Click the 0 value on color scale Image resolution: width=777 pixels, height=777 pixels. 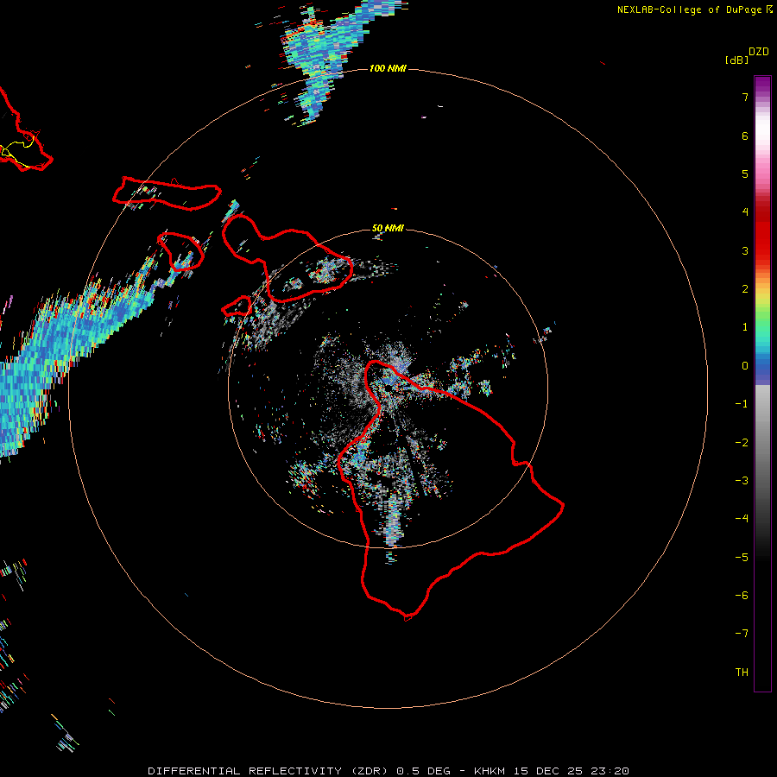coord(745,366)
